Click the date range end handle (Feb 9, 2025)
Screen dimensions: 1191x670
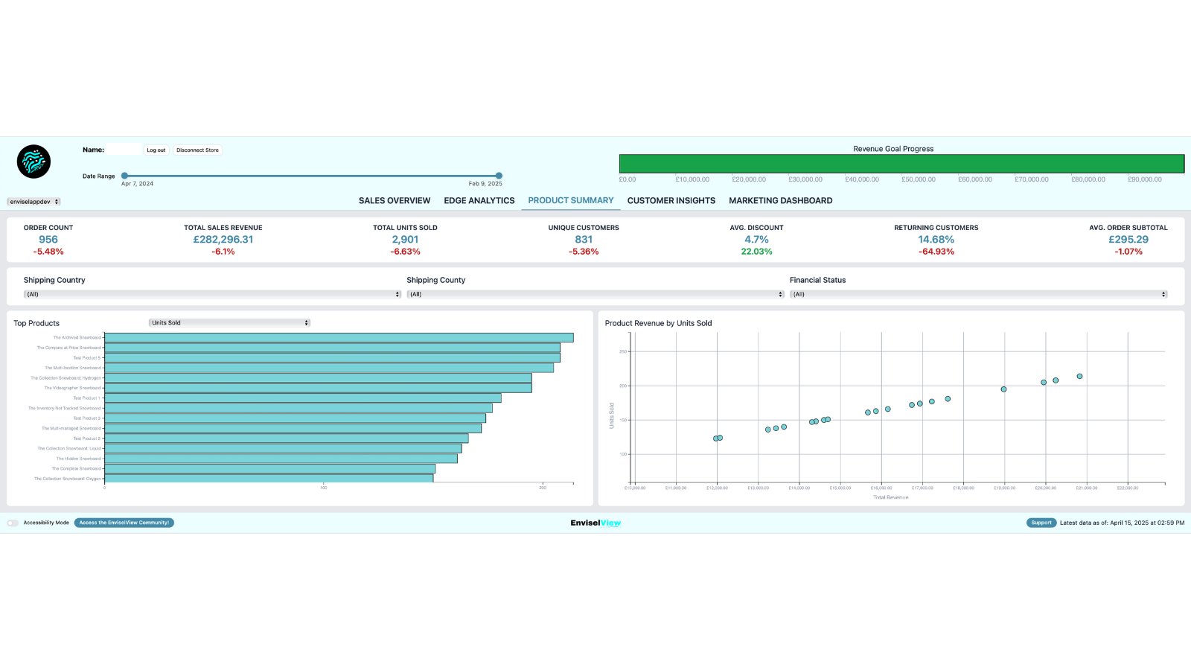click(x=499, y=176)
